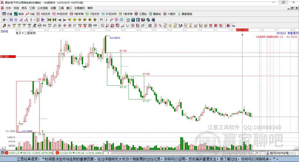This screenshot has height=162, width=299.
Task: Click the floppy disk save icon
Action: point(143,20)
